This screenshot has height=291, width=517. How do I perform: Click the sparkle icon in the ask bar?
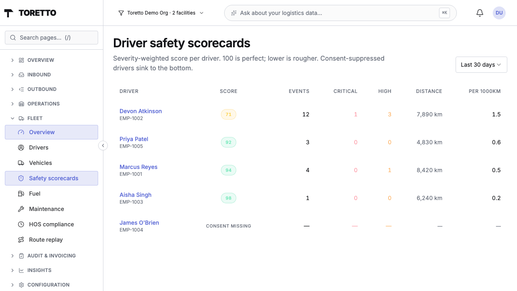pyautogui.click(x=233, y=13)
